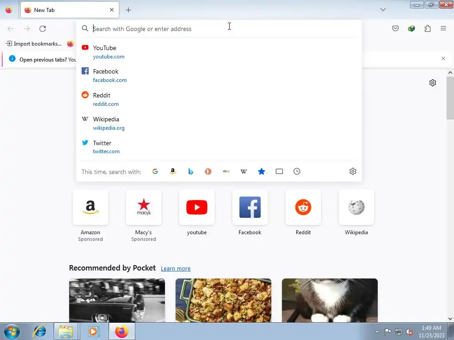454x340 pixels.
Task: Open Windows Explorer from taskbar
Action: pyautogui.click(x=66, y=331)
